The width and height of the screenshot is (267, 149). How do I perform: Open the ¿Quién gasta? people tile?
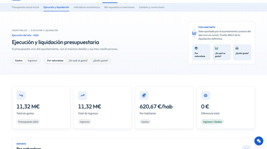point(242,52)
